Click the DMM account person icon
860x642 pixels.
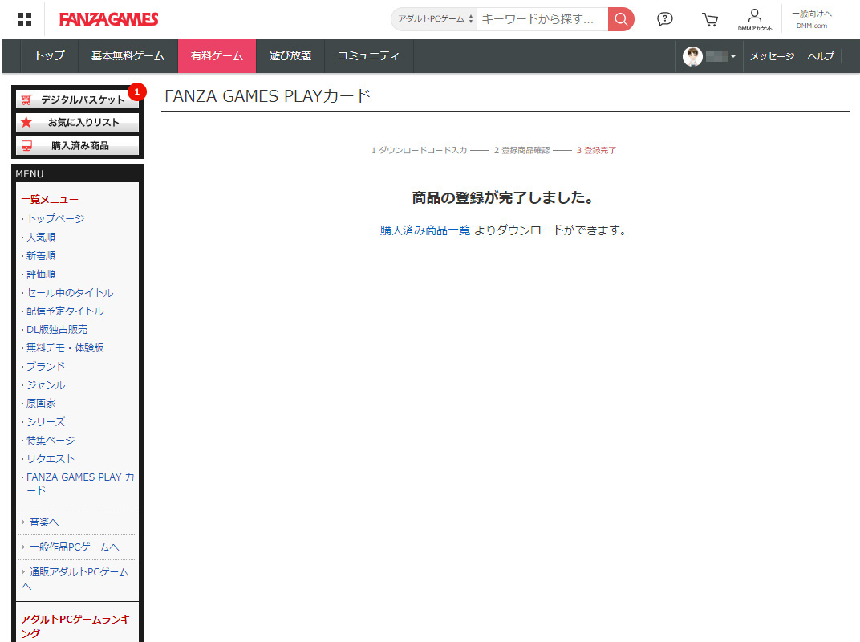tap(754, 18)
